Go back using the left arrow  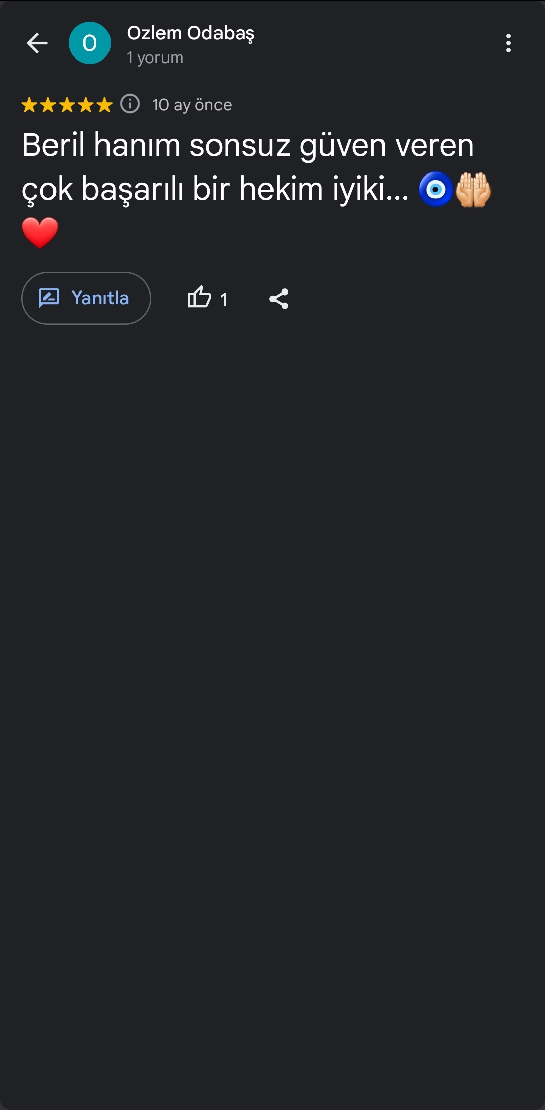coord(37,43)
